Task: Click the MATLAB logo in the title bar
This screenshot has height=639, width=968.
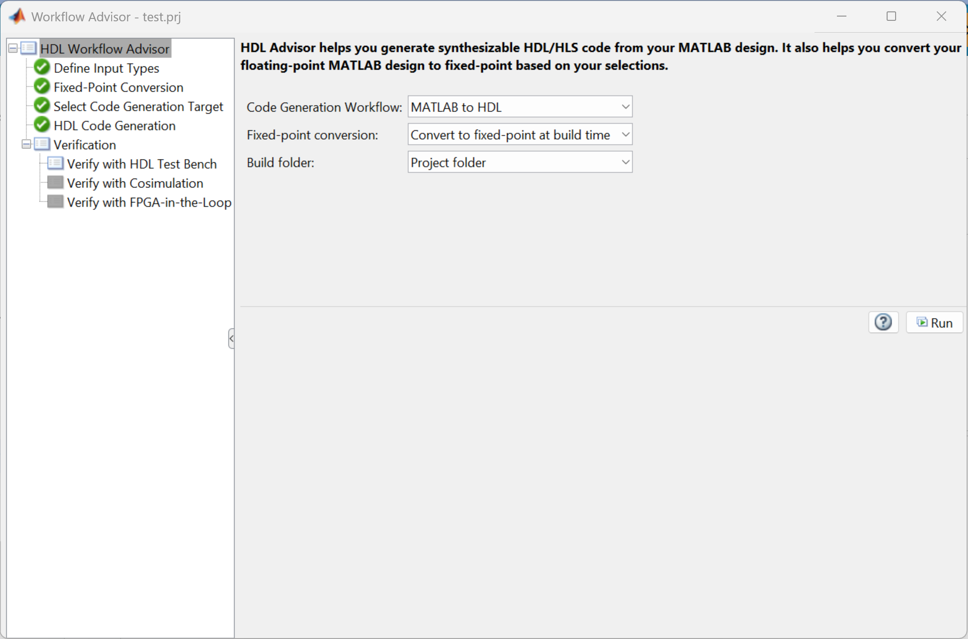Action: [x=17, y=16]
